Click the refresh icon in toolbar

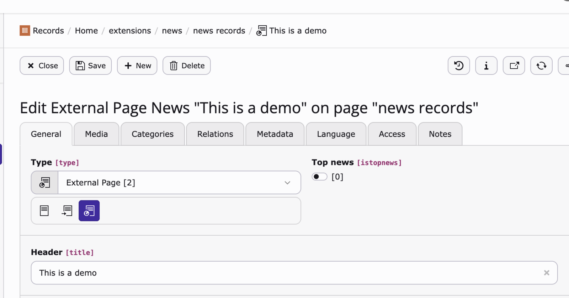click(x=541, y=66)
